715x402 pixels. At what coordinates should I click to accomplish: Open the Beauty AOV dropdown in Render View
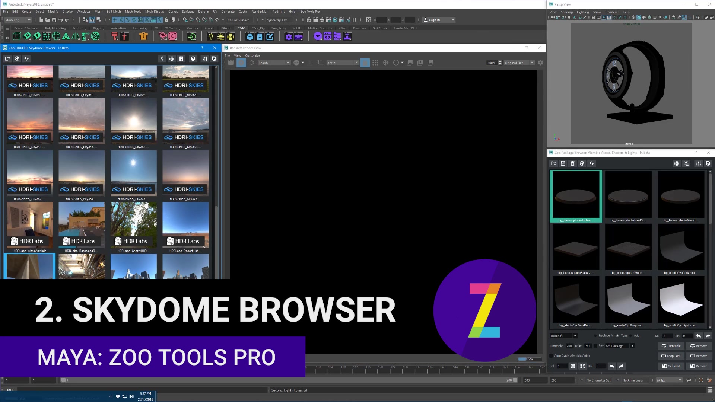point(288,63)
